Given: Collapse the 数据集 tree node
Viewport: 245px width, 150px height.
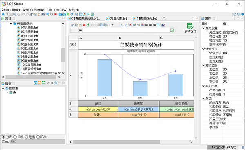Looking at the screenshot, I should [x=3, y=88].
